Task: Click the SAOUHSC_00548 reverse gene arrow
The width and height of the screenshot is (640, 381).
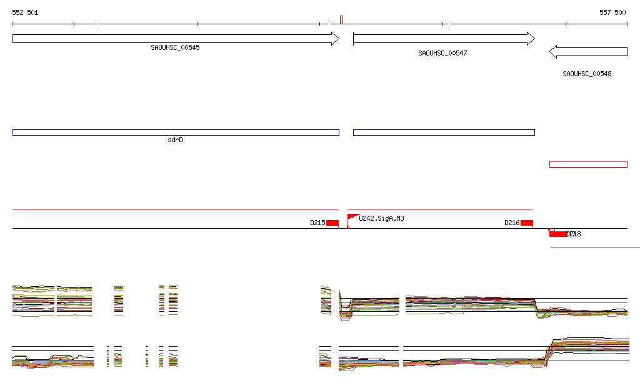Action: pyautogui.click(x=588, y=52)
